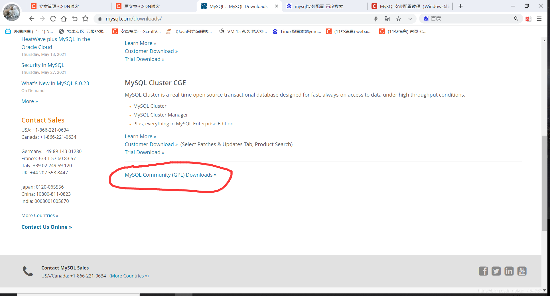Viewport: 550px width, 296px height.
Task: Click the MySQL Cluster Manager bullet text
Action: click(x=161, y=115)
